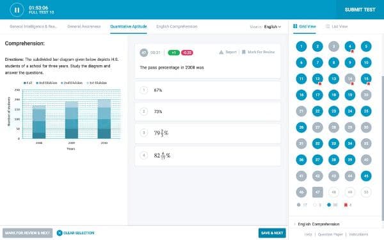Click the Mark For Review bookmark icon
The width and height of the screenshot is (384, 240).
point(244,52)
